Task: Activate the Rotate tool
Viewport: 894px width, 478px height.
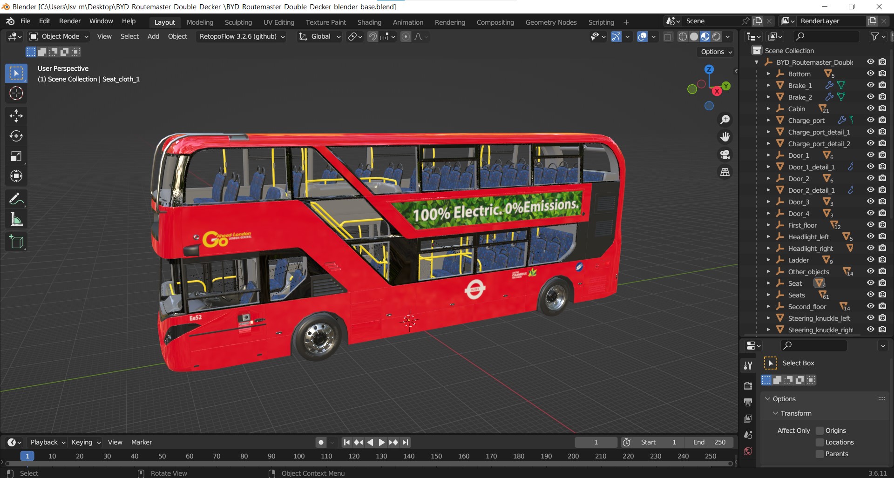Action: [16, 136]
